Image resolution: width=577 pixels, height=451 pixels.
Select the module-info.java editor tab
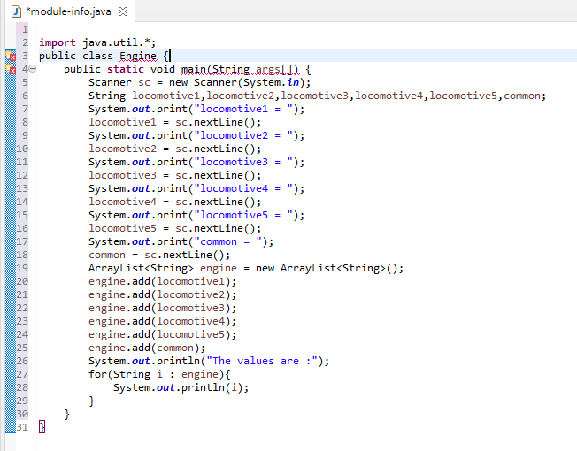[68, 11]
